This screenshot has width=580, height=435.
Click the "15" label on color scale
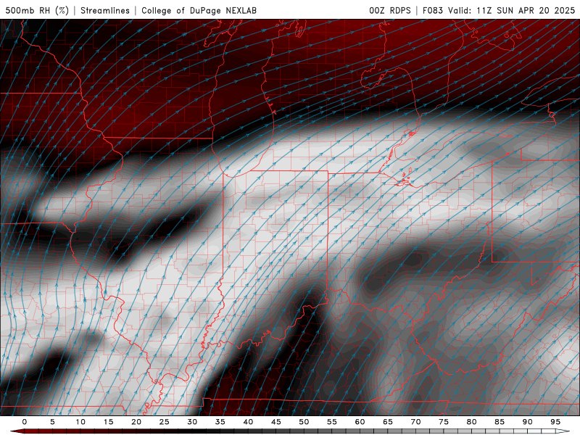tap(108, 422)
